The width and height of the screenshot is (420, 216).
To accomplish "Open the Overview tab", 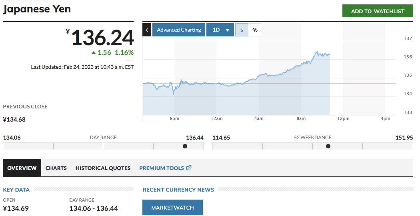I will [x=22, y=168].
